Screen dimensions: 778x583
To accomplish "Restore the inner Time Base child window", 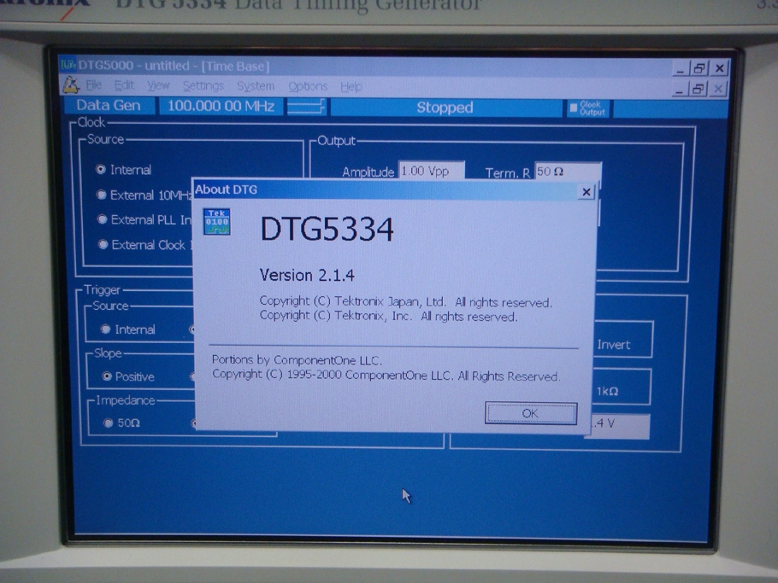I will click(x=698, y=89).
